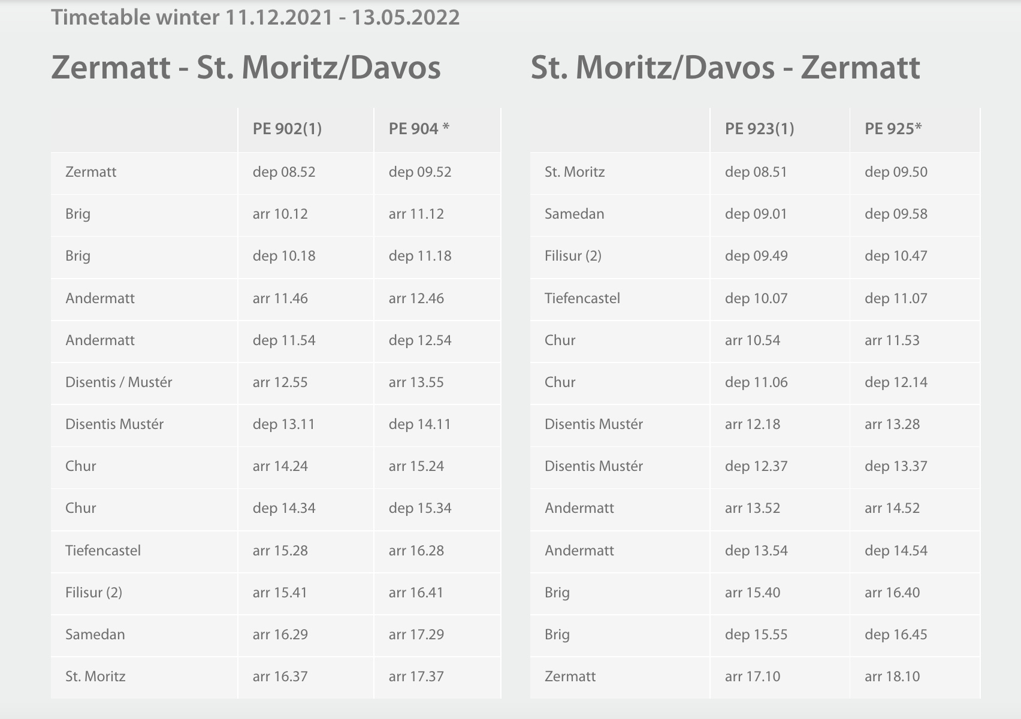Image resolution: width=1021 pixels, height=719 pixels.
Task: Click Zermatt departure 09.52 cell
Action: [x=437, y=173]
